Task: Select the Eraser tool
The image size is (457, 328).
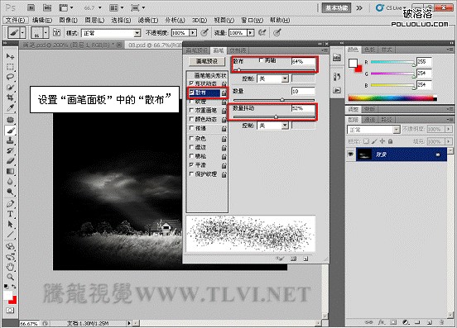Action: point(10,161)
